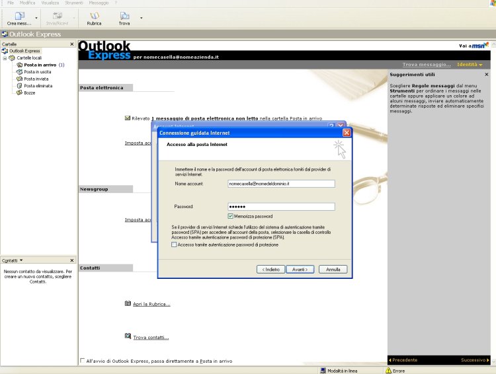Click the Trova messaggio link
496x374 pixels.
427,65
